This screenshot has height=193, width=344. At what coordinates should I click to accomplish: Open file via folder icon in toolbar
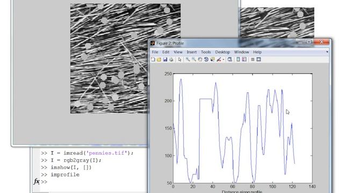(159, 60)
